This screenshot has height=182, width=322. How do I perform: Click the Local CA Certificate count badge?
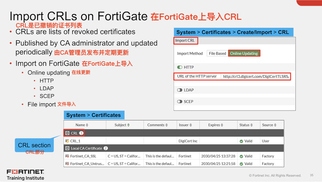tap(105, 148)
